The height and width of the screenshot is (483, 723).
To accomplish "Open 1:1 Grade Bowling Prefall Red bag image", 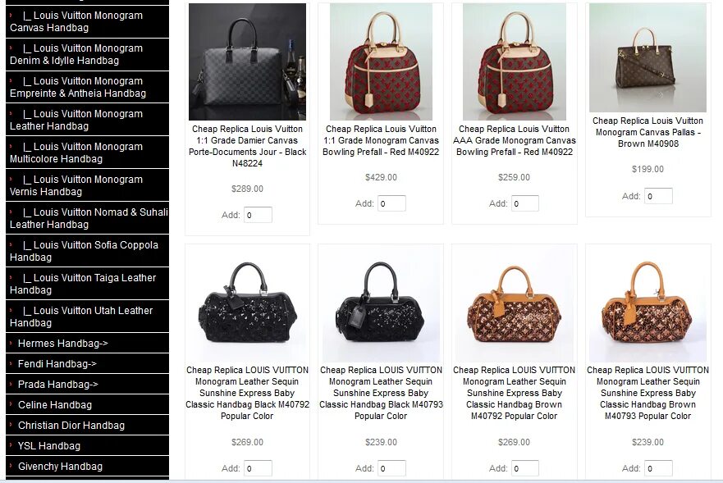I will click(x=381, y=62).
